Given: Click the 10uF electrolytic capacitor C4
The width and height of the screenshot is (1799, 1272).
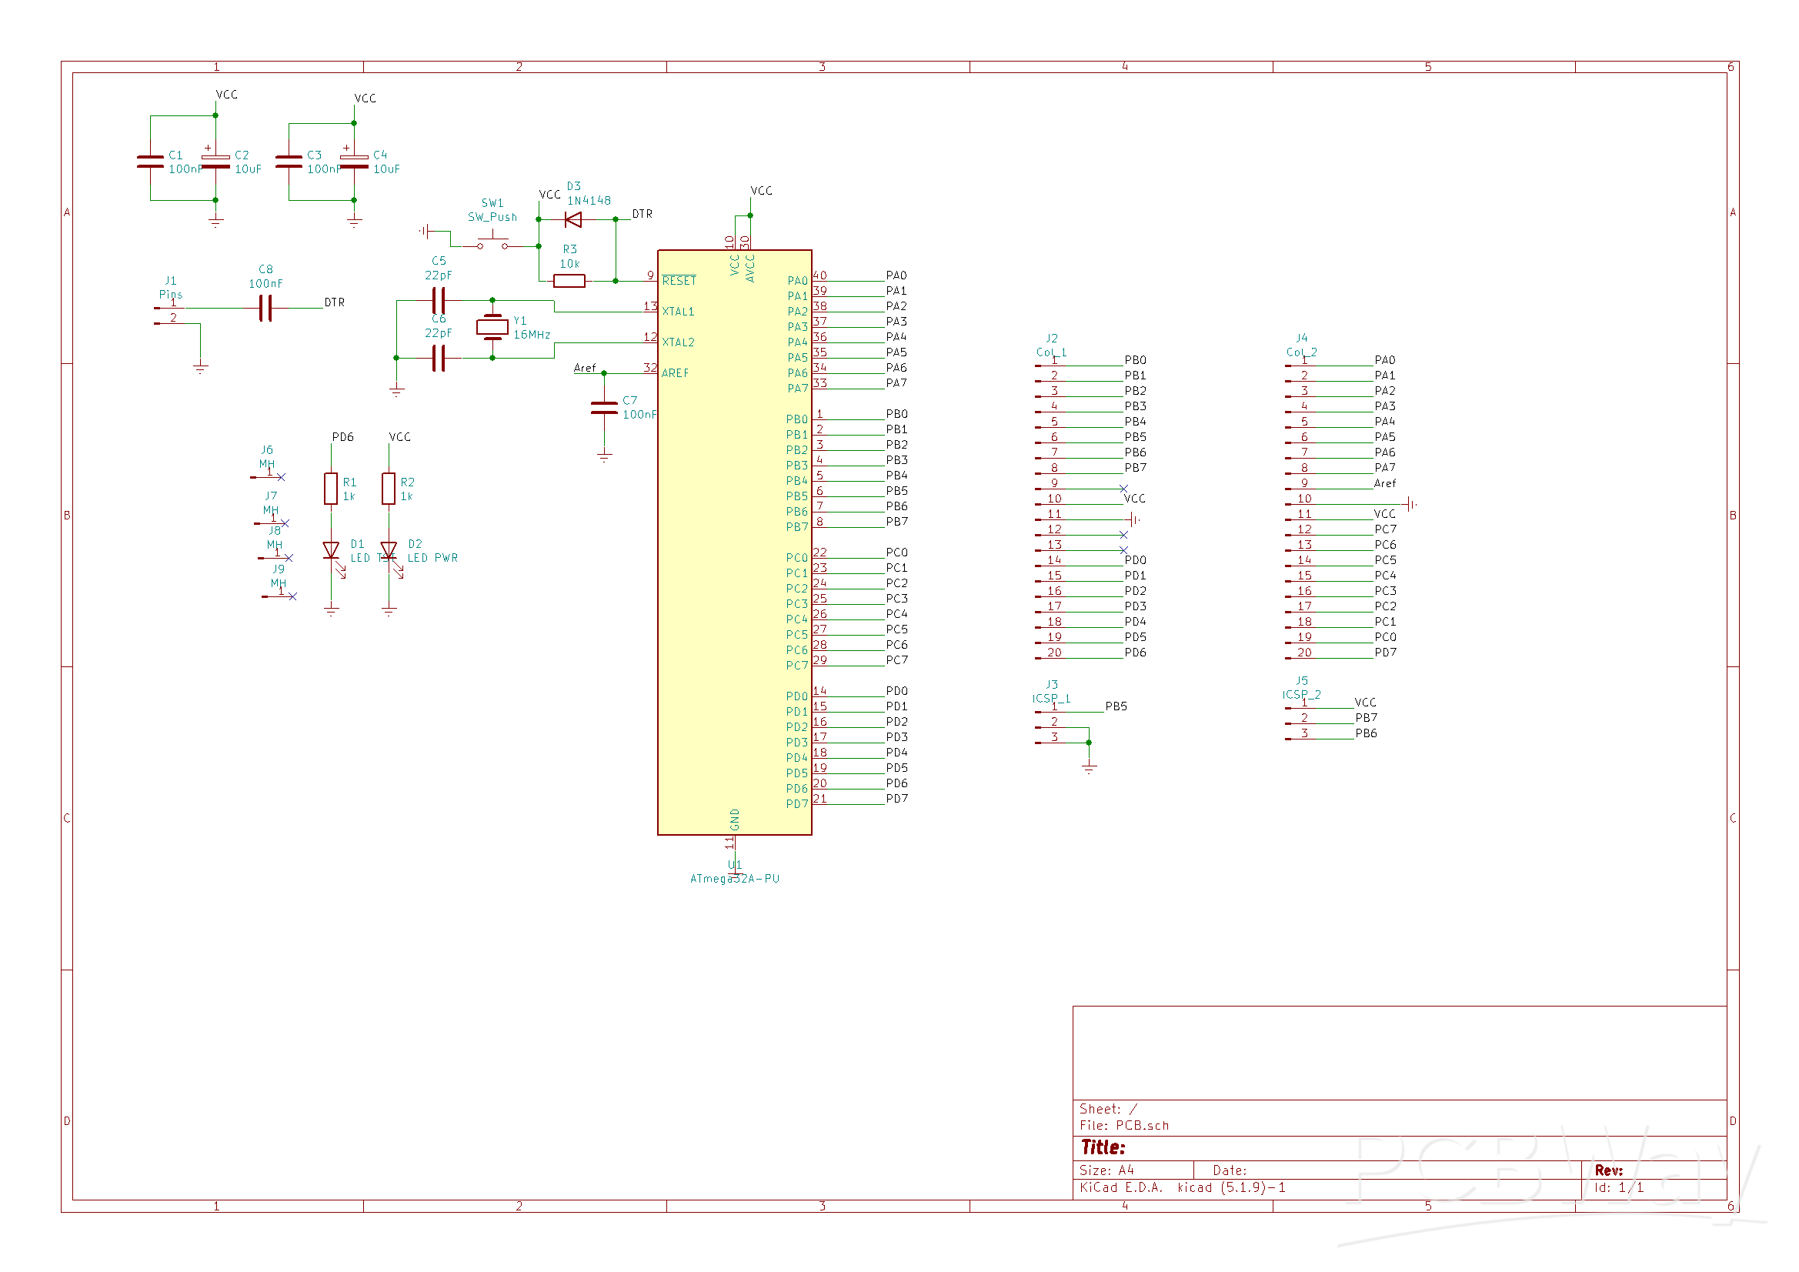Looking at the screenshot, I should (354, 160).
